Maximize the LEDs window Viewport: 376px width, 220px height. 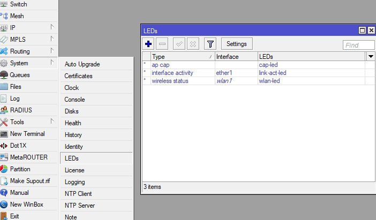[x=362, y=31]
